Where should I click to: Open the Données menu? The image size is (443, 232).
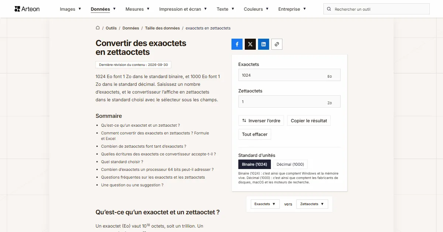pos(103,9)
